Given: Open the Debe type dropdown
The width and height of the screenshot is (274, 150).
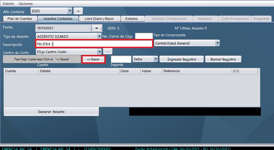Looking at the screenshot, I should click(x=156, y=59).
